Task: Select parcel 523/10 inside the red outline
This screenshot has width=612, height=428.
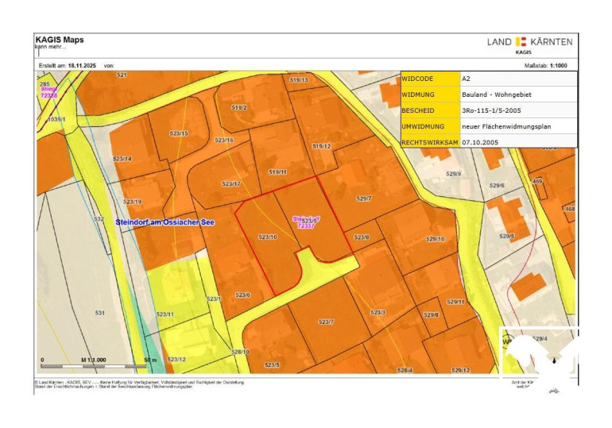Action: [267, 237]
